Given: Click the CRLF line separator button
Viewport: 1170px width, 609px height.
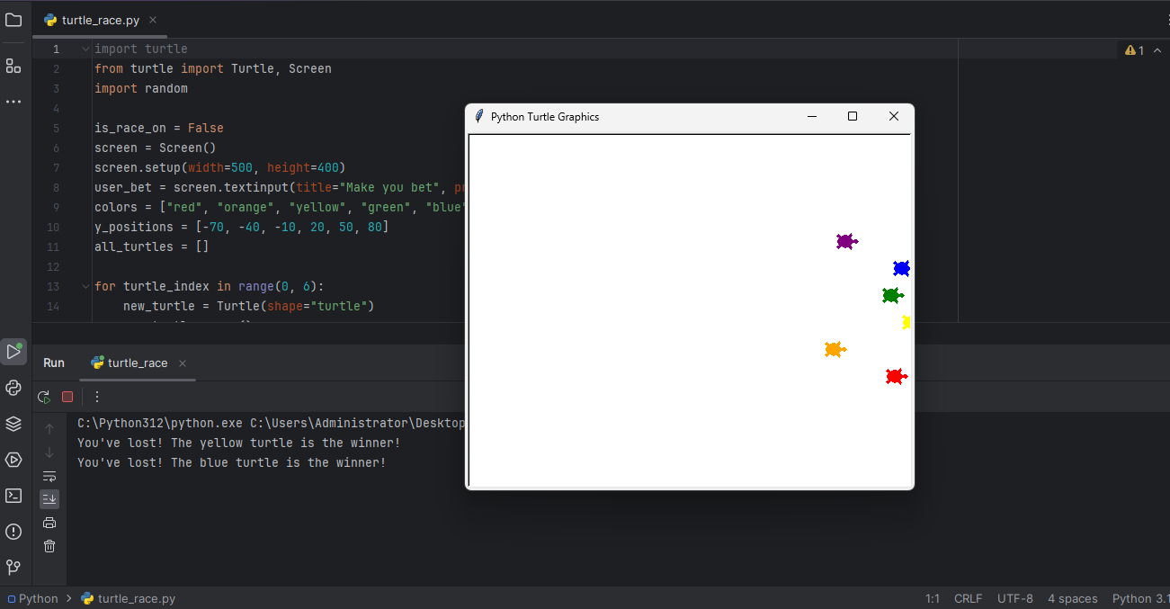Looking at the screenshot, I should [x=968, y=598].
